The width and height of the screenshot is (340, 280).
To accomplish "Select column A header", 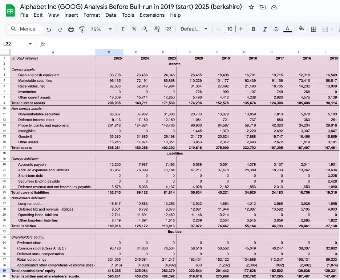I will point(53,52).
